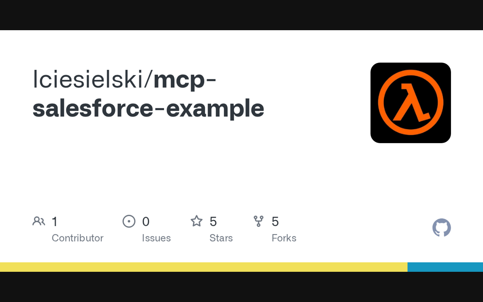Click the 'Contributor' label

[77, 238]
